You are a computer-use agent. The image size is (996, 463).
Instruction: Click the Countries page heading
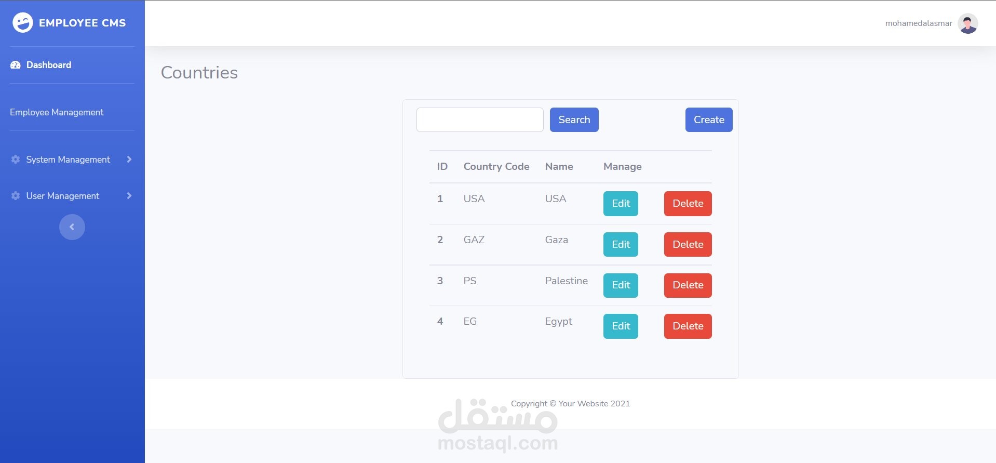pos(199,73)
